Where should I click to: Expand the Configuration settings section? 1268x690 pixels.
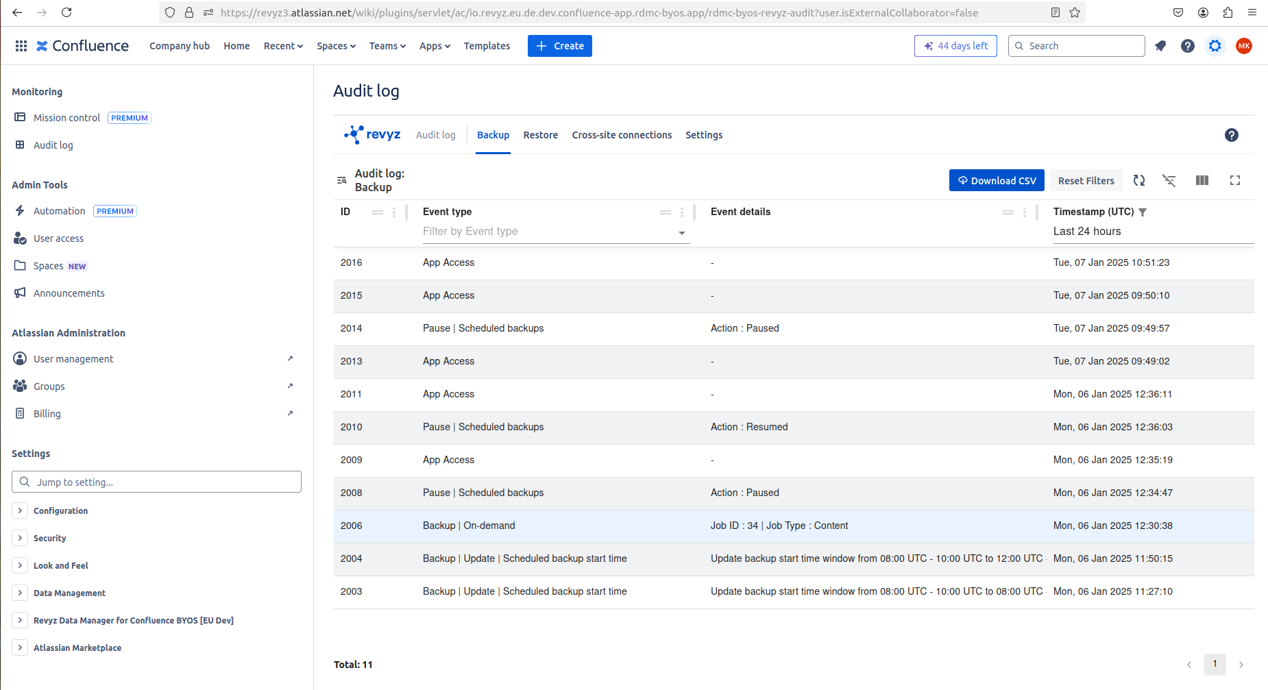pos(20,510)
